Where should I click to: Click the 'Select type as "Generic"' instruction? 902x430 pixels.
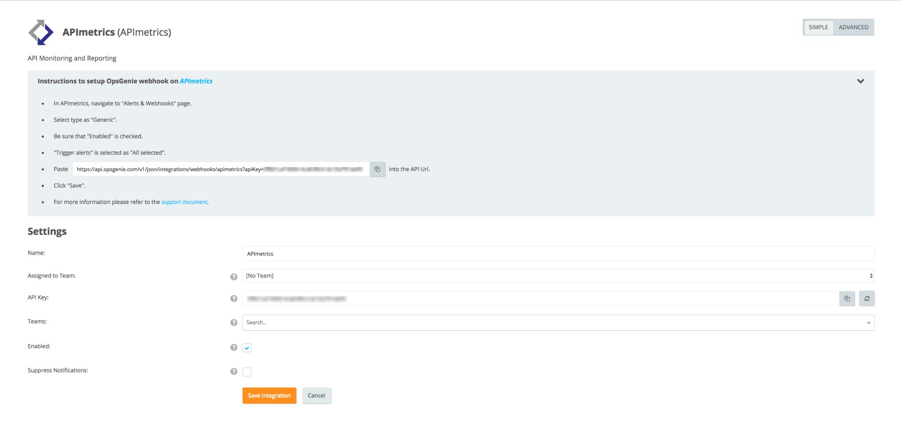(85, 120)
